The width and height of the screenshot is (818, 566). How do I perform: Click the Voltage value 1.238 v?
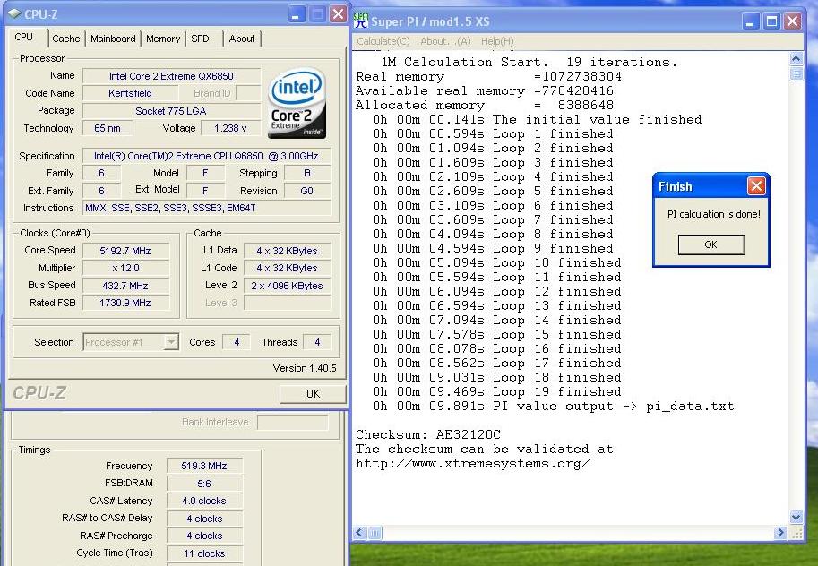(x=230, y=128)
